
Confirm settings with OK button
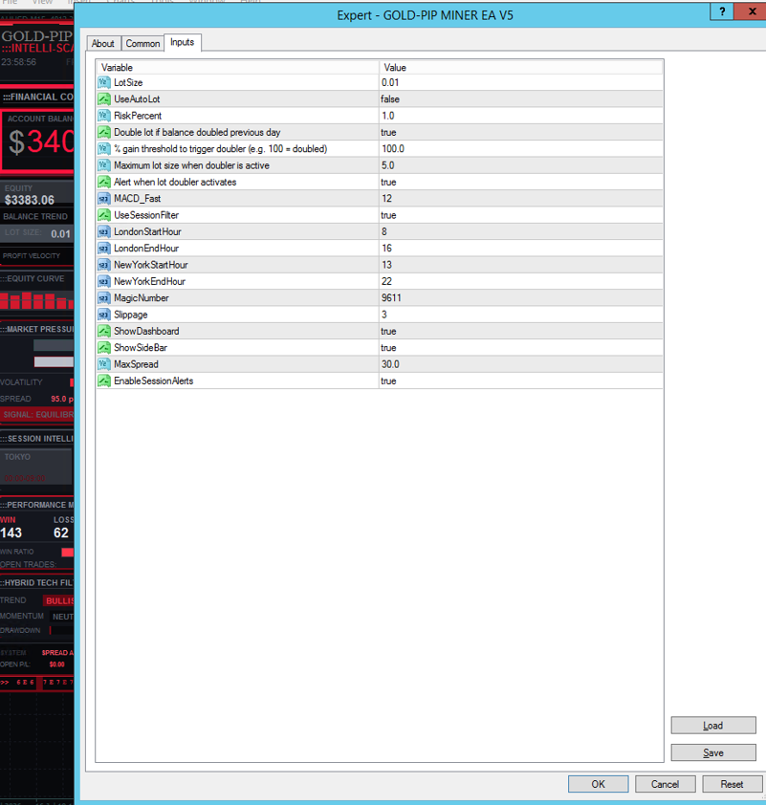pyautogui.click(x=598, y=784)
